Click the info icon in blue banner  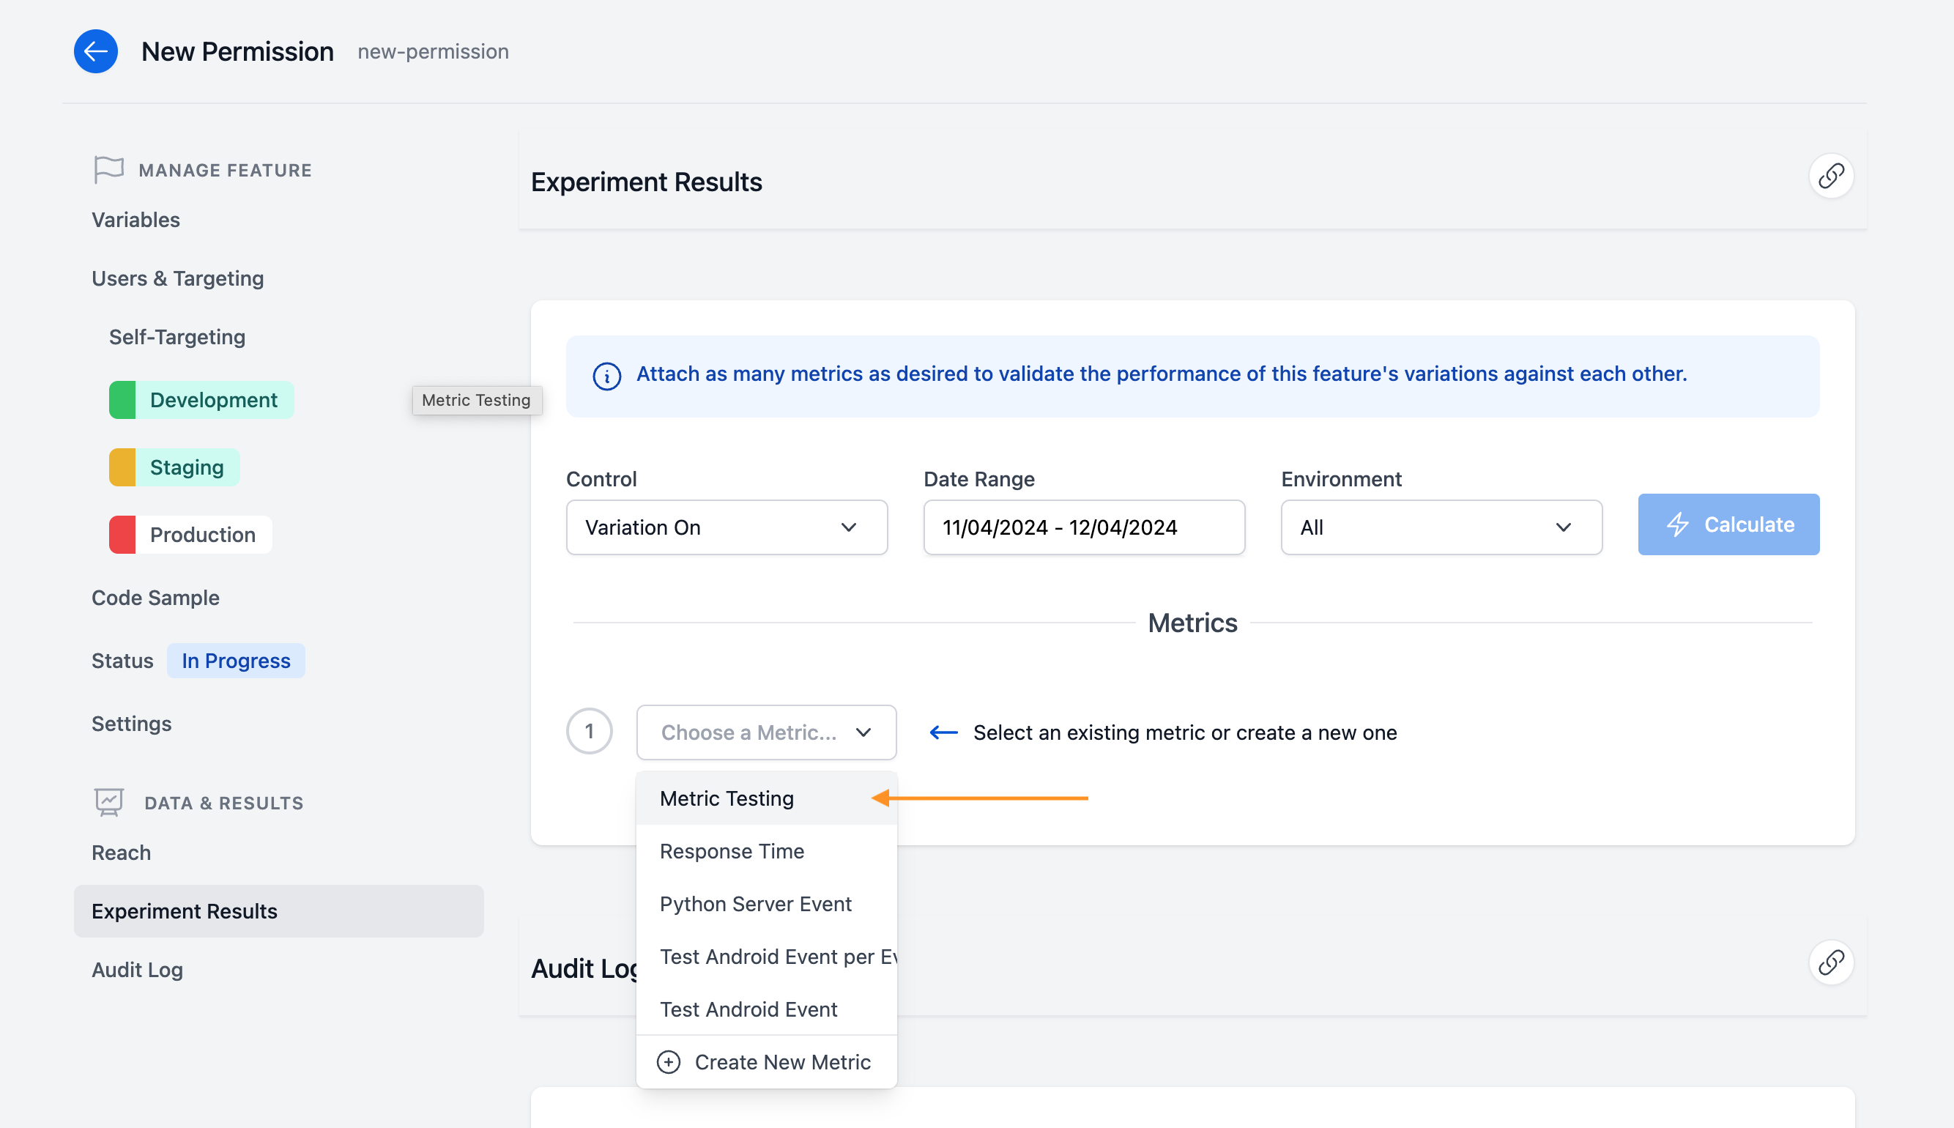(606, 376)
